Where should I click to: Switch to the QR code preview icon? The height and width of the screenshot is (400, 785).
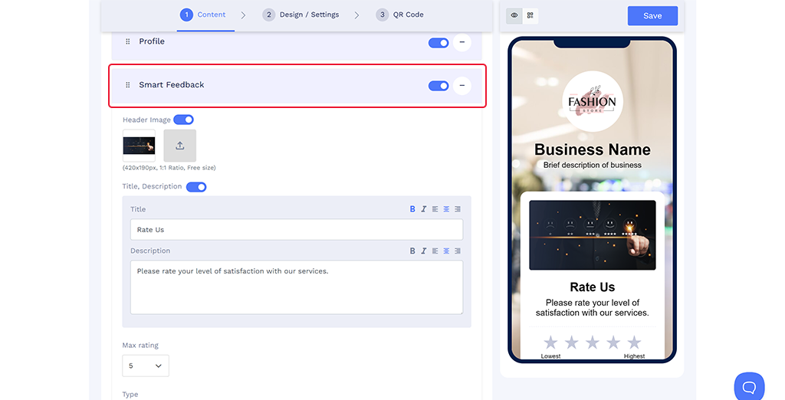tap(530, 15)
